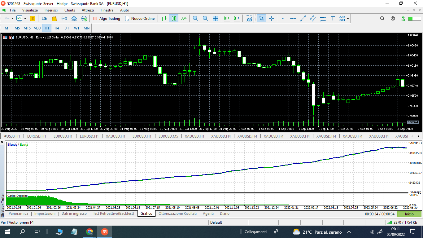Open the File menu

13,10
